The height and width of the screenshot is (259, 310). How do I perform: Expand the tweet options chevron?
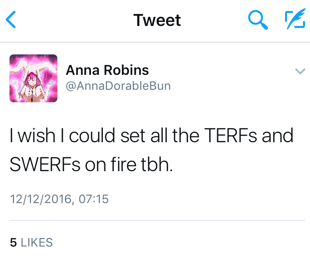pyautogui.click(x=300, y=71)
